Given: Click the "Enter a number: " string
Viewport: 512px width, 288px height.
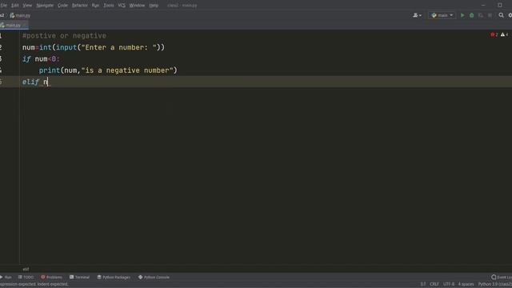Looking at the screenshot, I should tap(119, 48).
